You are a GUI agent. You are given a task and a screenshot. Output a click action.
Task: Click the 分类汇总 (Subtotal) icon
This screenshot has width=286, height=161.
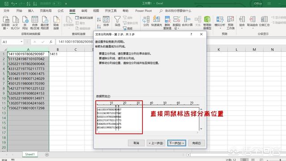point(264,21)
